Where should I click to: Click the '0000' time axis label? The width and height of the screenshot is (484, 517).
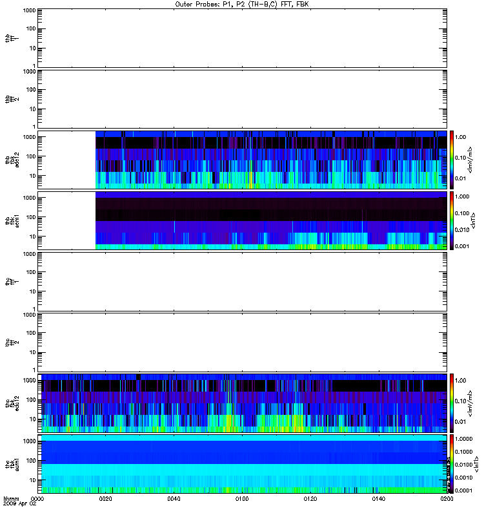coord(37,499)
